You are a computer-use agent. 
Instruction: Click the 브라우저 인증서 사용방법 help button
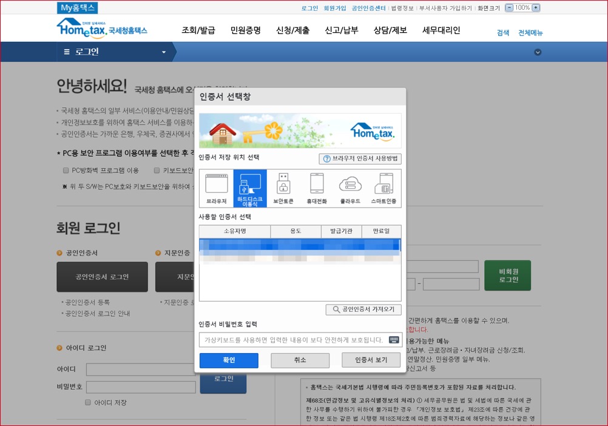pos(360,158)
